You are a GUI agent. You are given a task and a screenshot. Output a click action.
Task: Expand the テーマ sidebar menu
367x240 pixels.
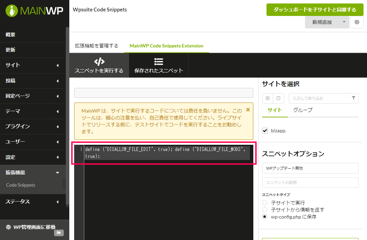coord(33,111)
